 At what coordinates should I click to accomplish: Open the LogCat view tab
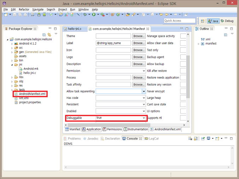tap(152, 138)
